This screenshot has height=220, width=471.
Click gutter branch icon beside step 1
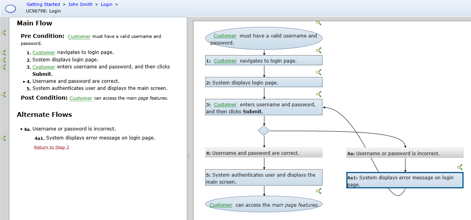pos(4,52)
